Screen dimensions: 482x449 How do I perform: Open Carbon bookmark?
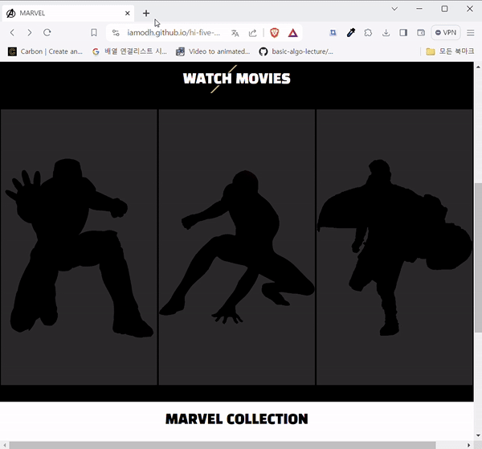pyautogui.click(x=45, y=51)
